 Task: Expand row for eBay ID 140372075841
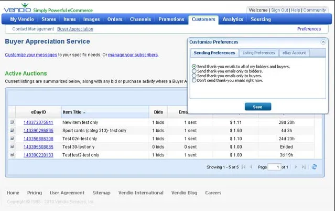12,122
